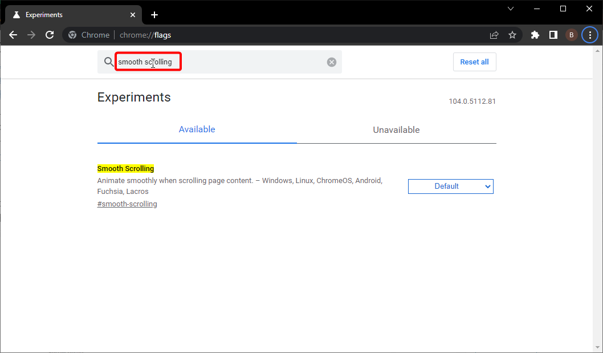Open a new tab with plus
Viewport: 603px width, 353px height.
[x=154, y=15]
